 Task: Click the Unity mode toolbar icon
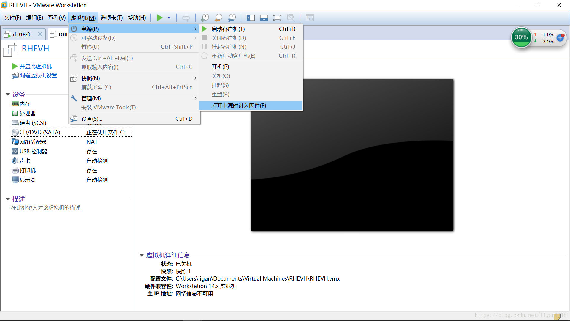pyautogui.click(x=291, y=18)
